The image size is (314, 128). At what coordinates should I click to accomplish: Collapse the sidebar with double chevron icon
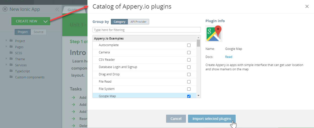(x=57, y=10)
